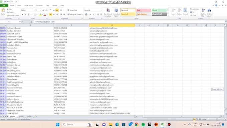Expand the cell styles gallery
The width and height of the screenshot is (227, 128).
point(168,15)
